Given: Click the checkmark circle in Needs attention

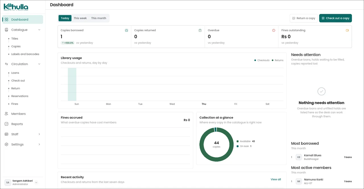Looking at the screenshot, I should (321, 91).
